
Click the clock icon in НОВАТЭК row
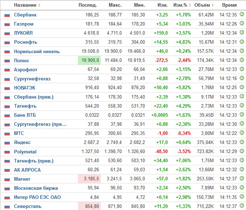[242, 87]
